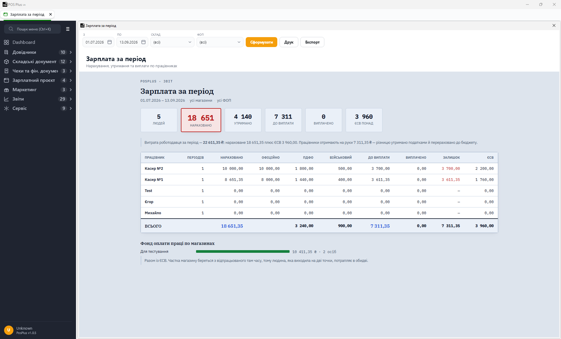Click the Експорт button

312,42
